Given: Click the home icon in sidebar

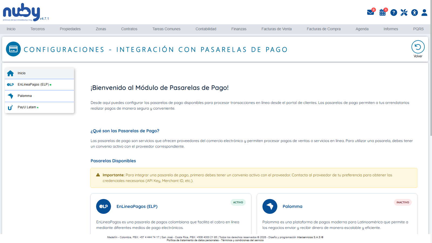Looking at the screenshot, I should tap(10, 73).
